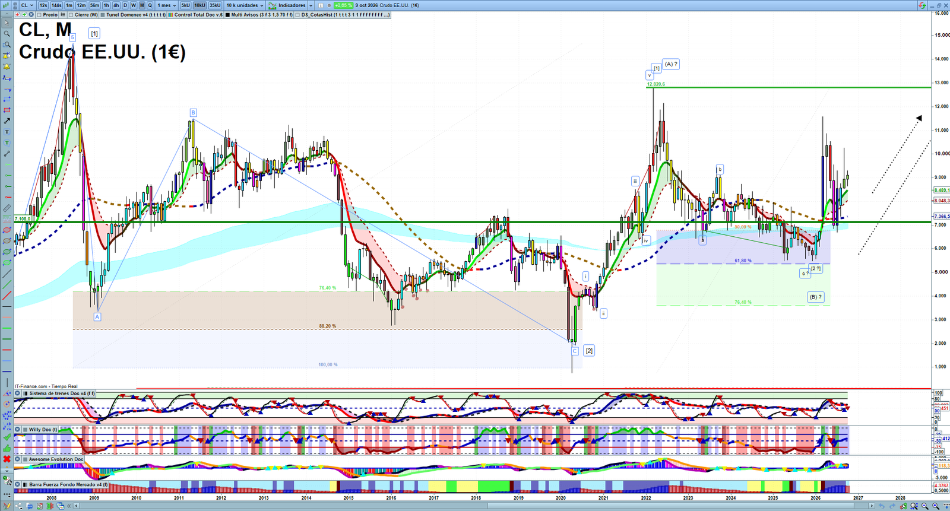Click the pencil chart-drawing icon in the bottom-left corner

point(7,506)
